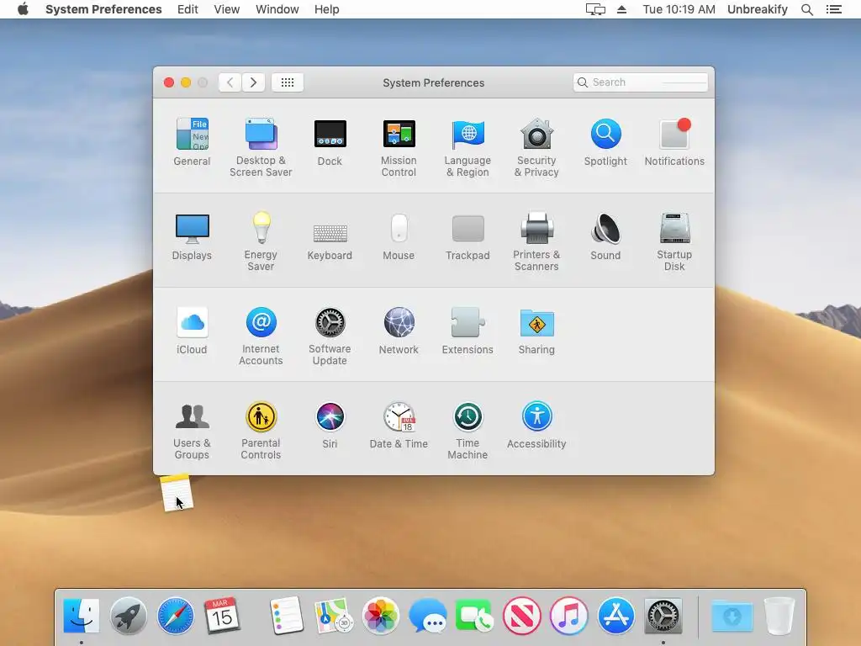This screenshot has height=646, width=861.
Task: Open Mission Control preferences
Action: coord(399,147)
